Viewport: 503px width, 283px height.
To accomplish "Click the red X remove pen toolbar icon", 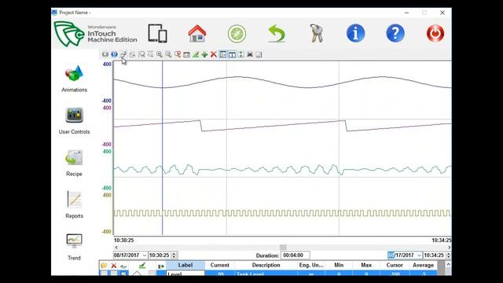I will tap(214, 54).
